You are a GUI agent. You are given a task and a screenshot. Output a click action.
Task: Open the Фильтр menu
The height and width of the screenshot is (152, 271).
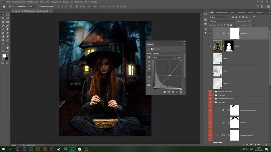click(66, 2)
